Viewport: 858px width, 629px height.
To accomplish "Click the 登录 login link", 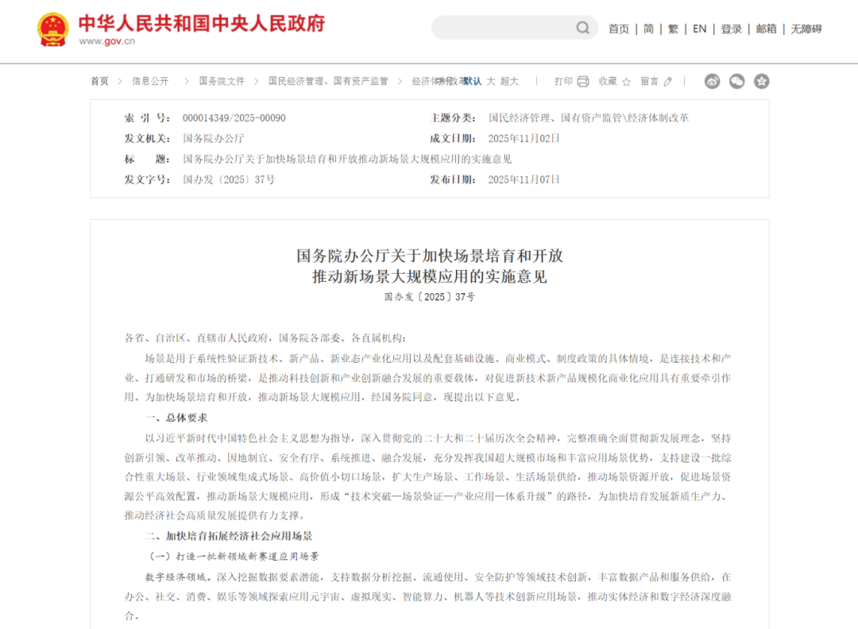I will coord(731,29).
